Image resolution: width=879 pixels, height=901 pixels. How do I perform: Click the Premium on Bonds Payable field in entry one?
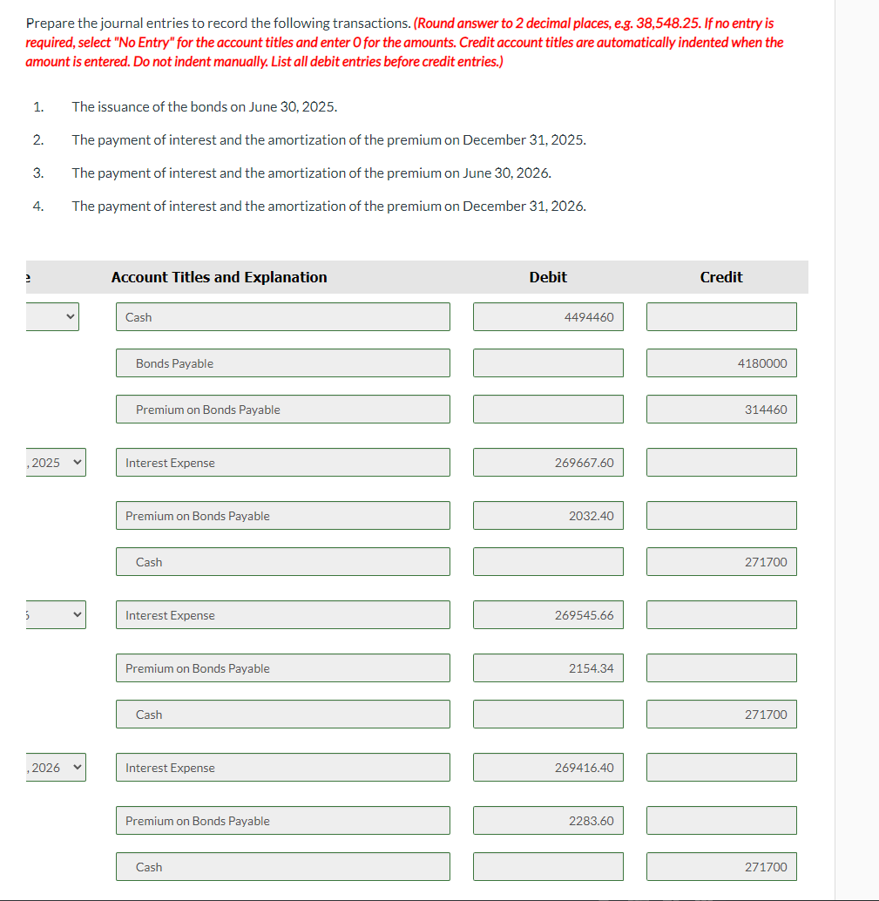282,409
